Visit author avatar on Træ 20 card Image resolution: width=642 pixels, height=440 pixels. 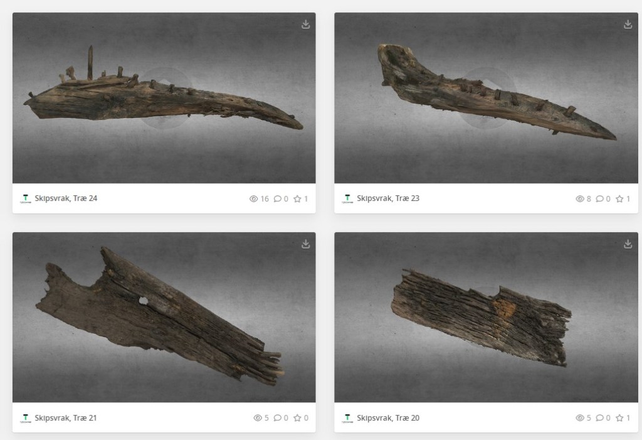point(347,418)
